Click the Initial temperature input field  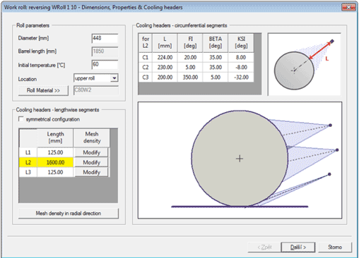click(105, 65)
